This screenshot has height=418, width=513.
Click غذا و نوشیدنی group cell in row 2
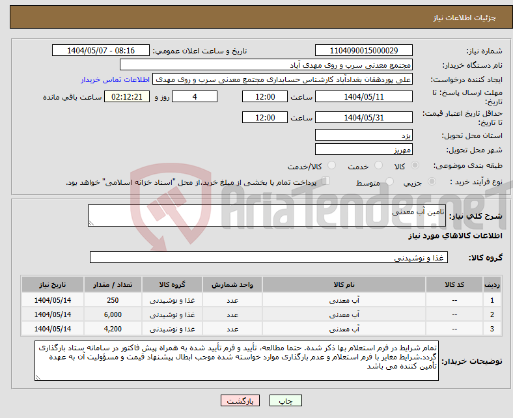(x=172, y=314)
